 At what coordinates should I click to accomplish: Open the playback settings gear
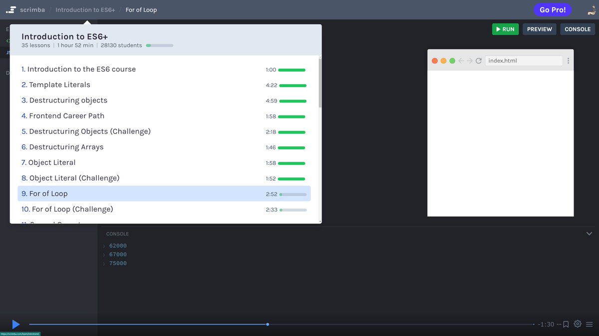pyautogui.click(x=578, y=324)
